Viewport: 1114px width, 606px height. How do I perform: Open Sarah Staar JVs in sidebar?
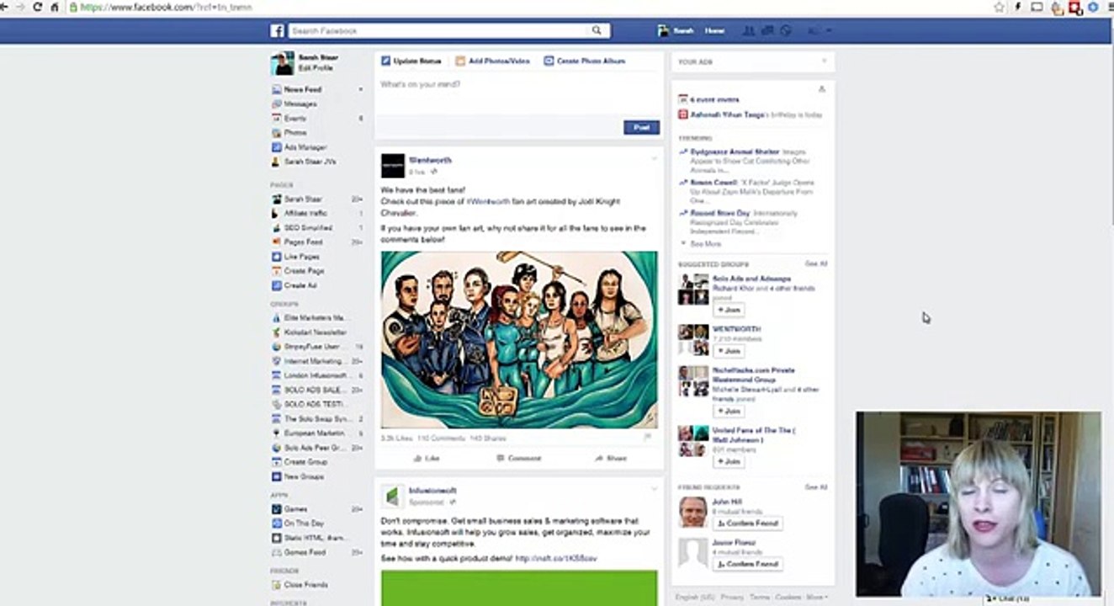click(x=310, y=162)
